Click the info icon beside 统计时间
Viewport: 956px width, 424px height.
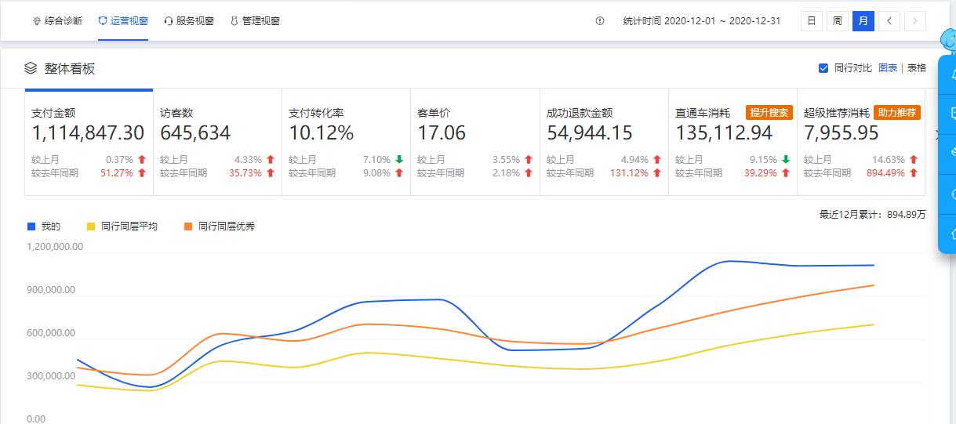[x=600, y=21]
